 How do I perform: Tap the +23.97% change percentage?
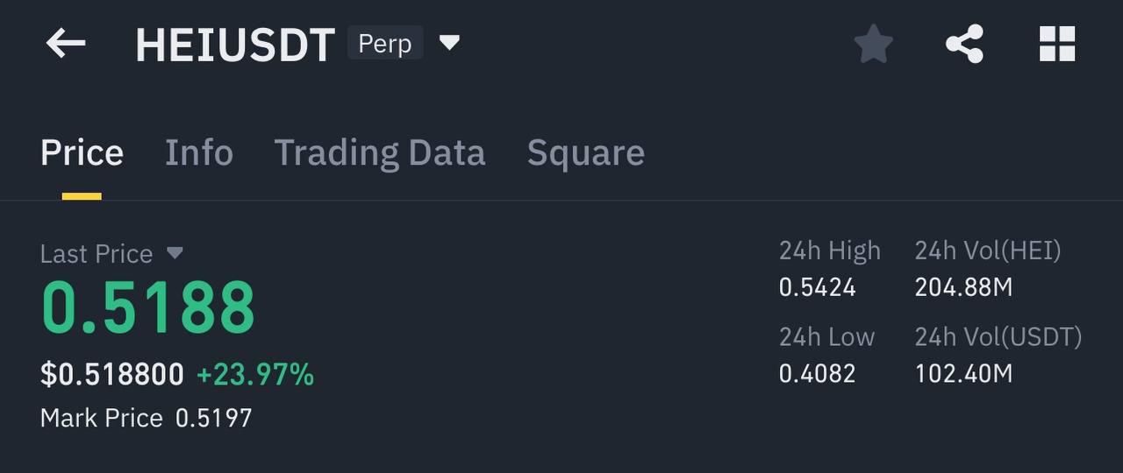point(255,375)
